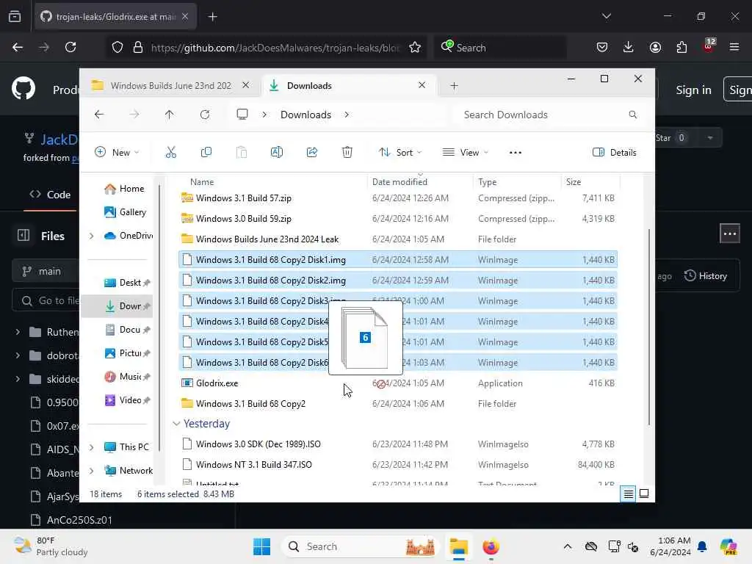
Task: Select the trojan-leaks Firefox tab
Action: pyautogui.click(x=115, y=17)
